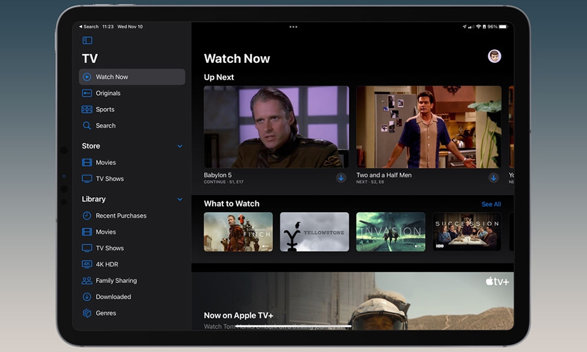Click the Store TV Shows screen icon
The height and width of the screenshot is (352, 587).
pos(87,179)
